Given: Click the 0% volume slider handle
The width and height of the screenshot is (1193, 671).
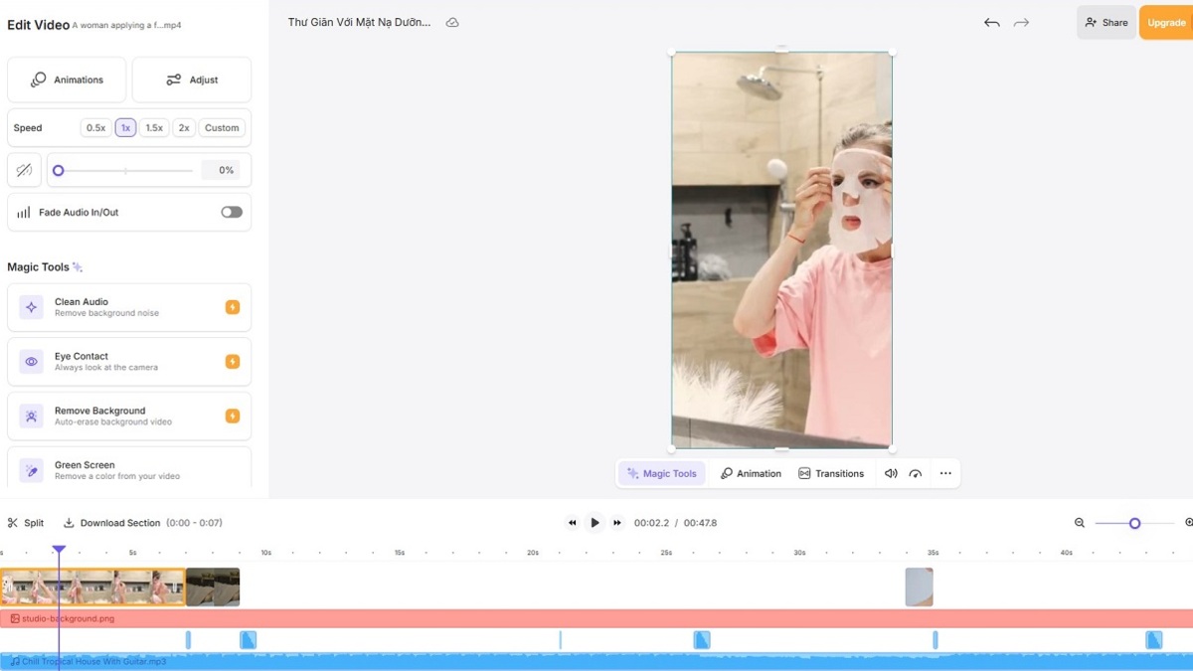Looking at the screenshot, I should pyautogui.click(x=59, y=170).
